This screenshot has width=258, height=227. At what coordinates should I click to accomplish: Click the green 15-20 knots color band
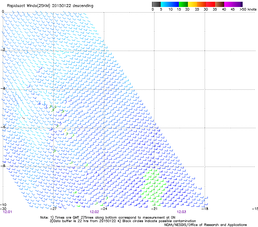(183, 4)
